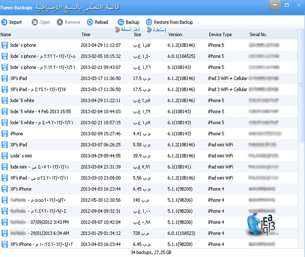Click the Restore from Backup icon

(149, 22)
